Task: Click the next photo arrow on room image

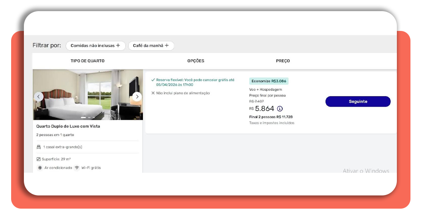Action: click(x=137, y=96)
